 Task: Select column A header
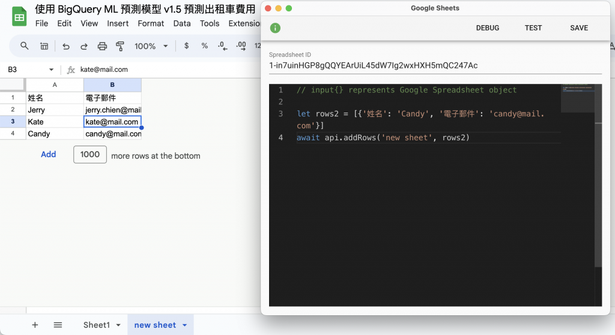coord(55,85)
